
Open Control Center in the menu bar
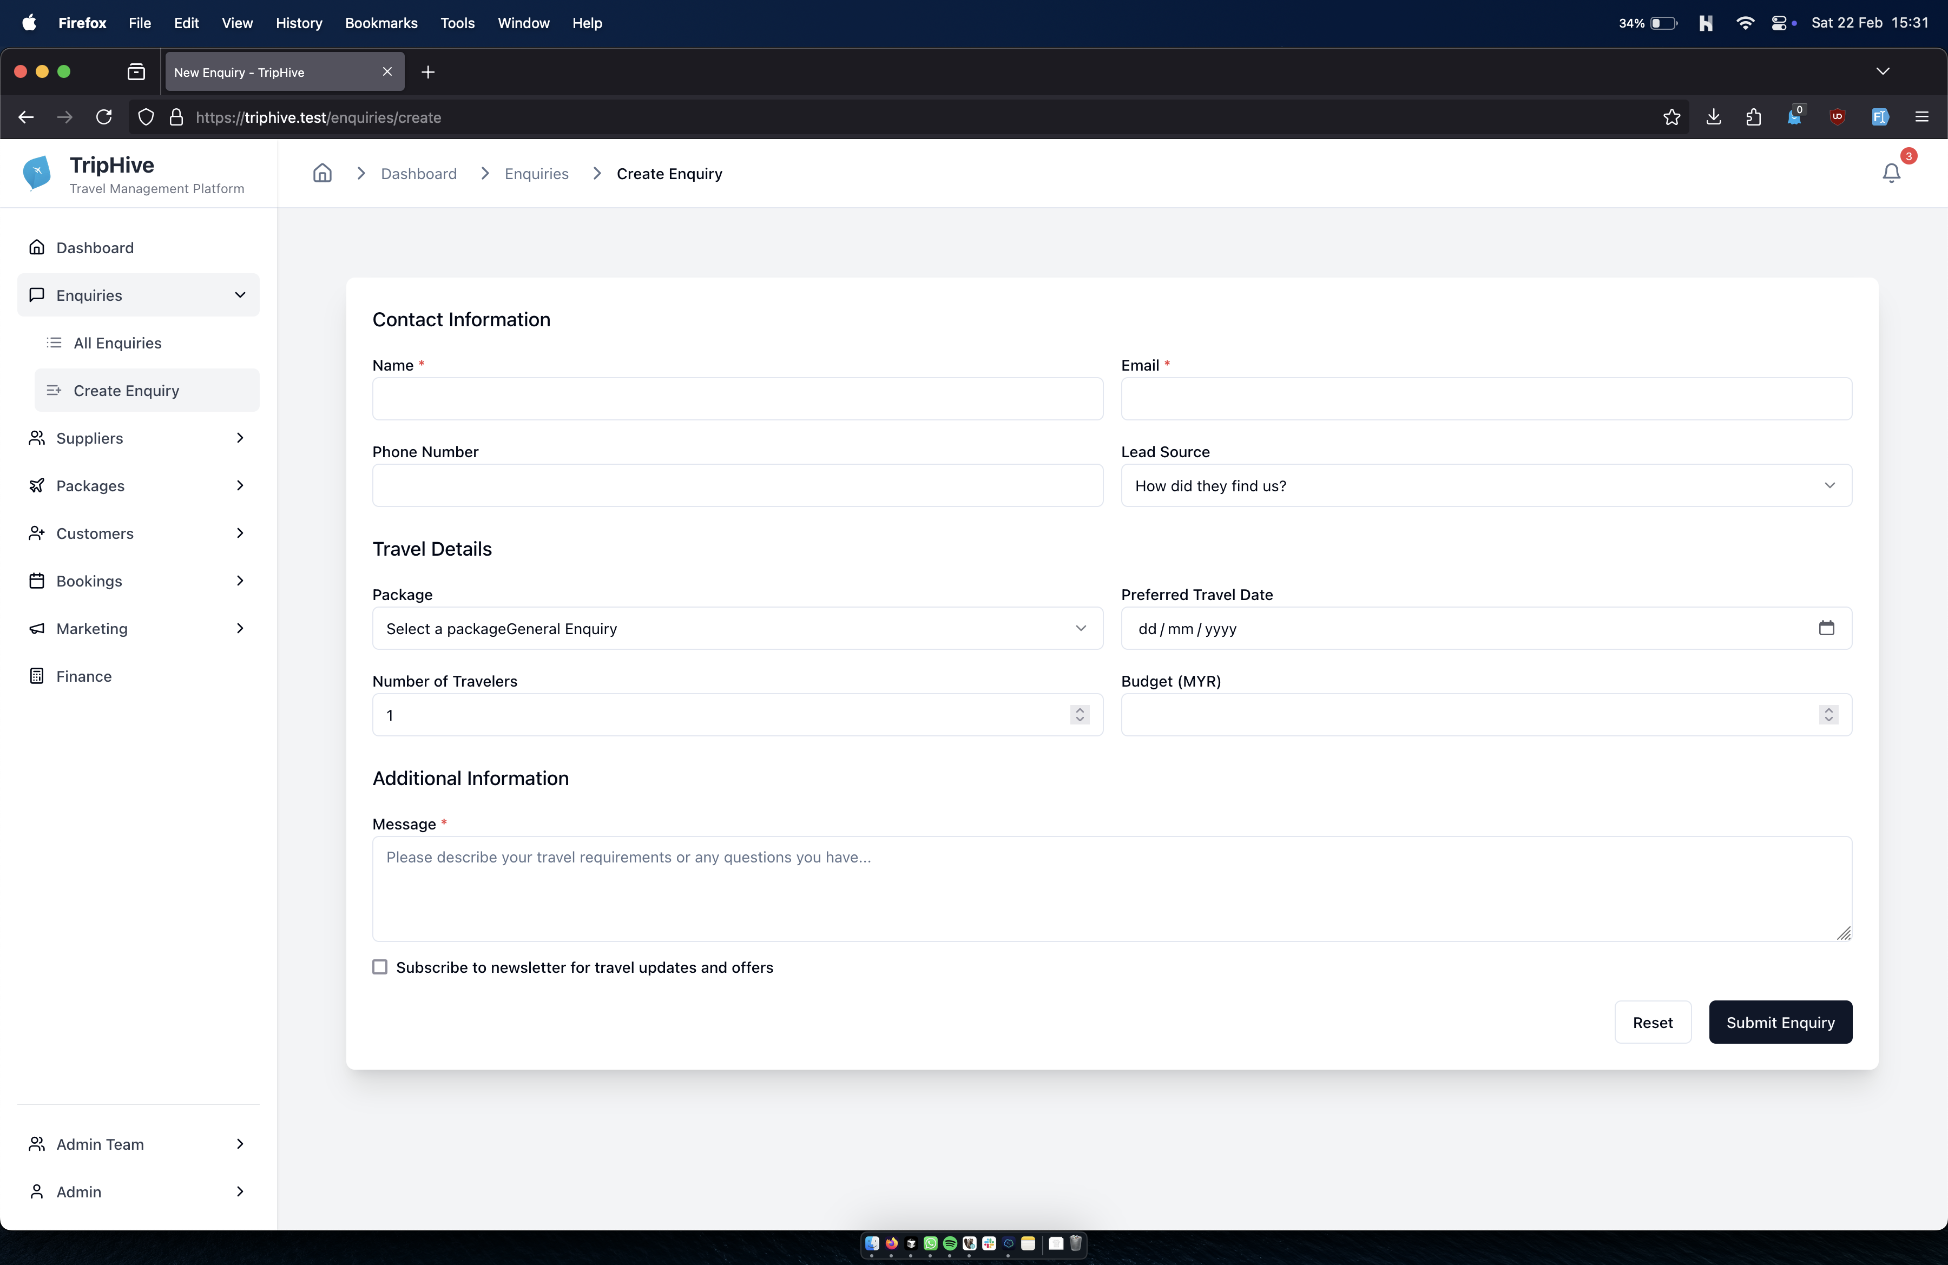(1779, 23)
